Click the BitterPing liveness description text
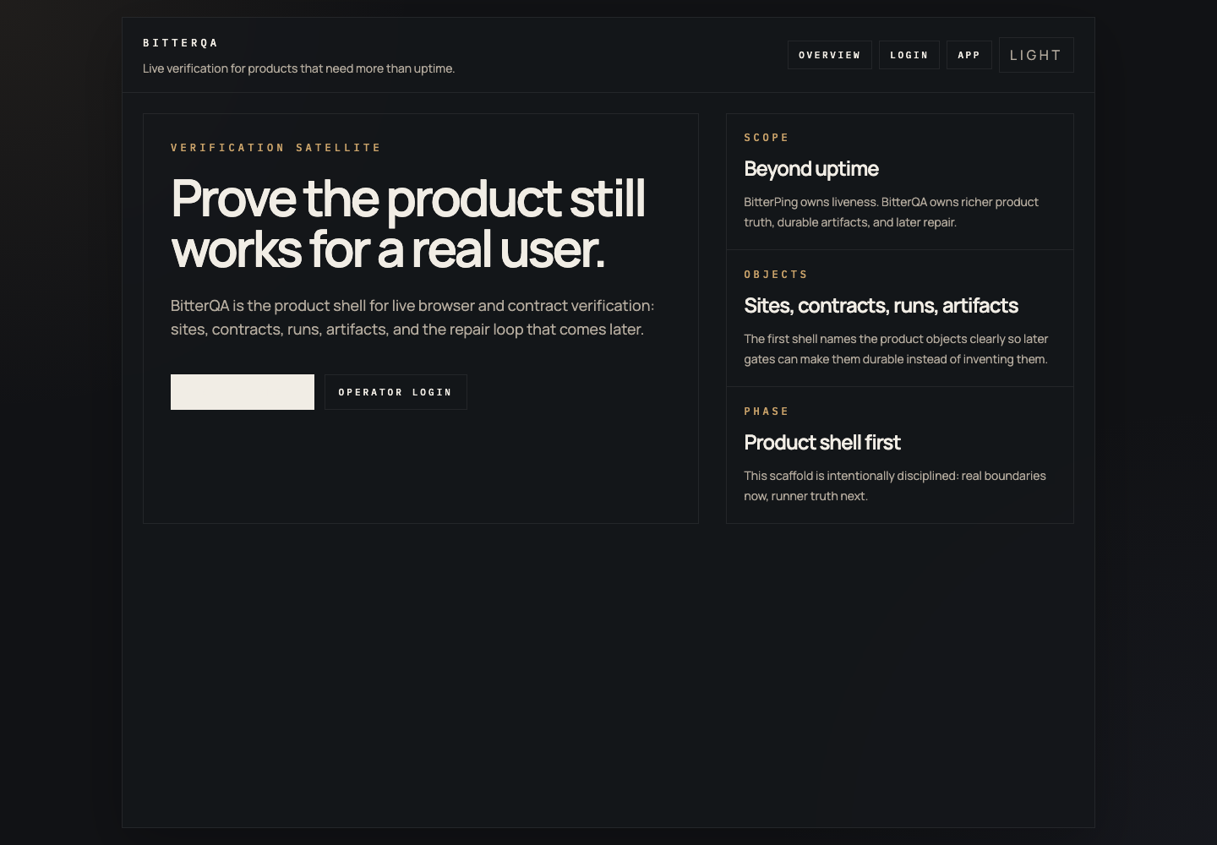Viewport: 1217px width, 845px height. 891,212
